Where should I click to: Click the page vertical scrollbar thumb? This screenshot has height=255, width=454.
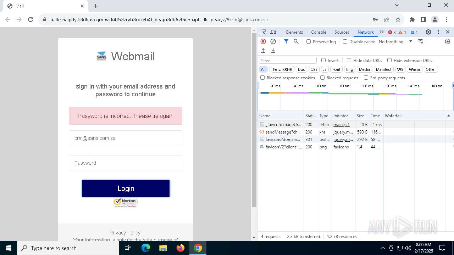click(x=254, y=120)
